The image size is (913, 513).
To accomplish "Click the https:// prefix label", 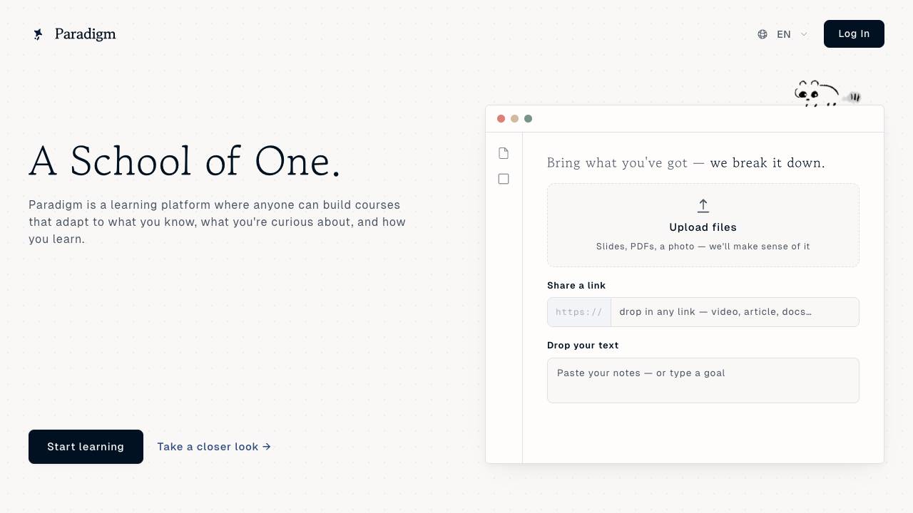I will pyautogui.click(x=579, y=312).
